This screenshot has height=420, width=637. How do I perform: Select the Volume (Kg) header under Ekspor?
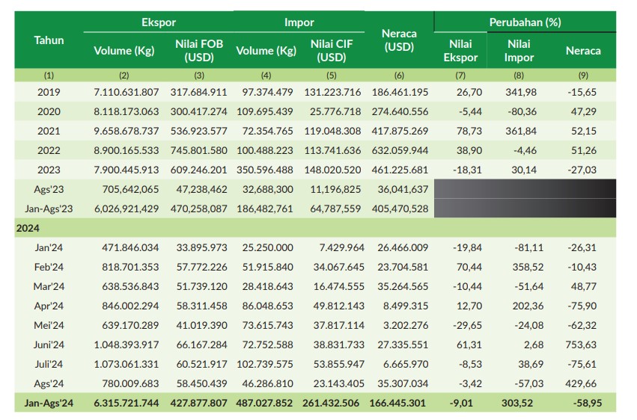124,51
